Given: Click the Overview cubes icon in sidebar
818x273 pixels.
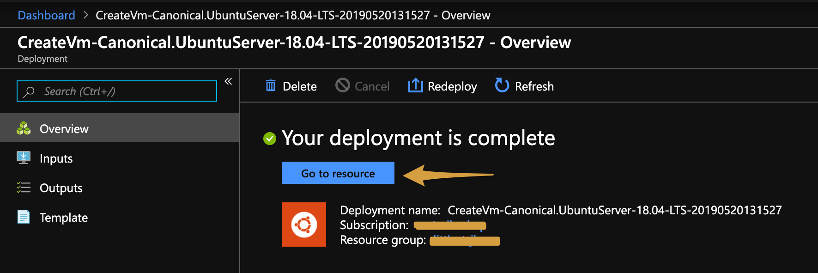Looking at the screenshot, I should (x=24, y=128).
